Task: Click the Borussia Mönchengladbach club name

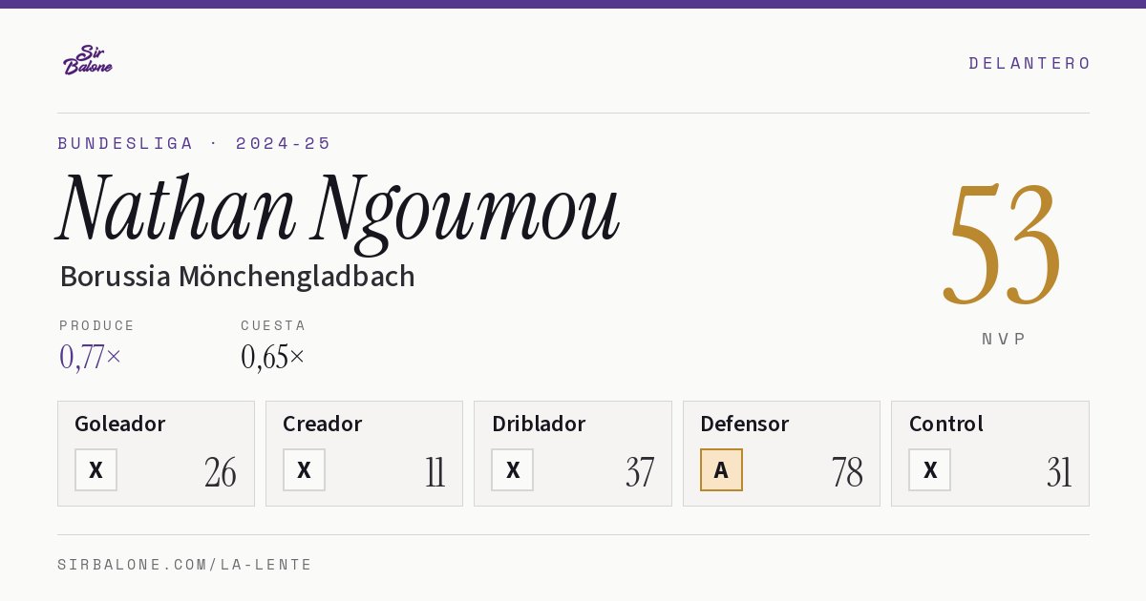Action: tap(237, 277)
